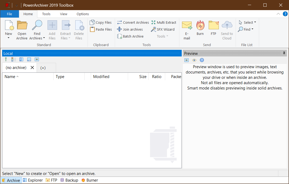The width and height of the screenshot is (289, 184).
Task: Start the Batch Archive tool
Action: tap(130, 36)
